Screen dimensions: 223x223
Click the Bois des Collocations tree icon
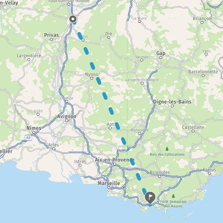tap(167, 149)
